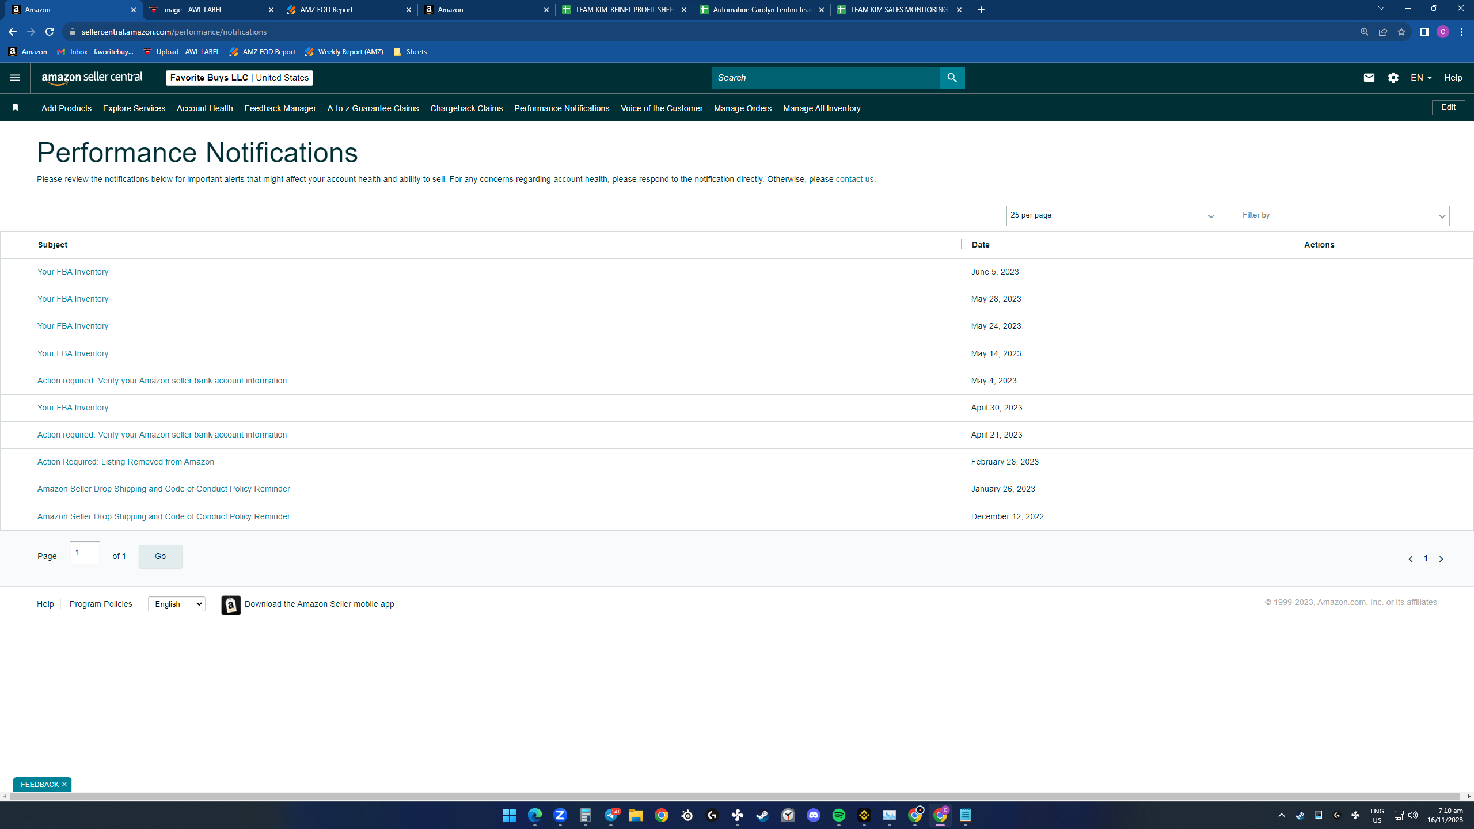Go to the Amazon Seller Central logo home
This screenshot has width=1474, height=829.
click(x=92, y=78)
